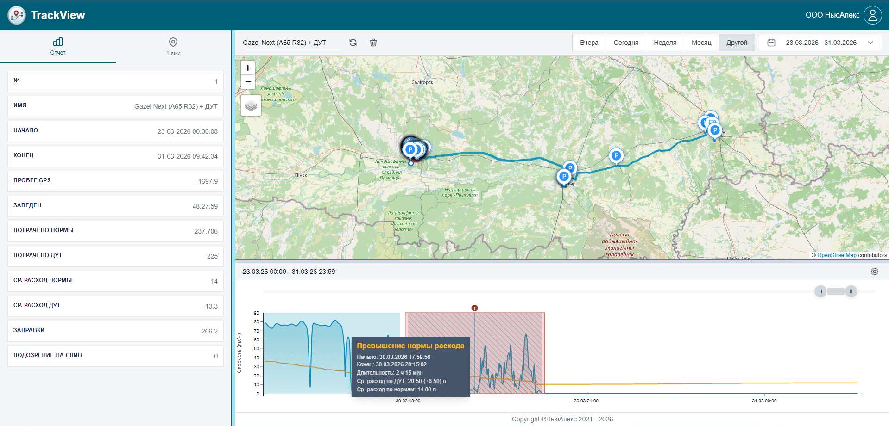Viewport: 889px width, 426px height.
Task: Open the OpenStreetMap attribution link
Action: (837, 255)
